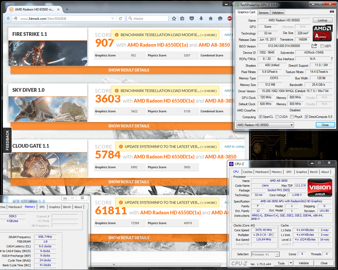This screenshot has height=270, width=338.
Task: Close the AMD Radeon HD 6550D tab
Action: tap(58, 9)
